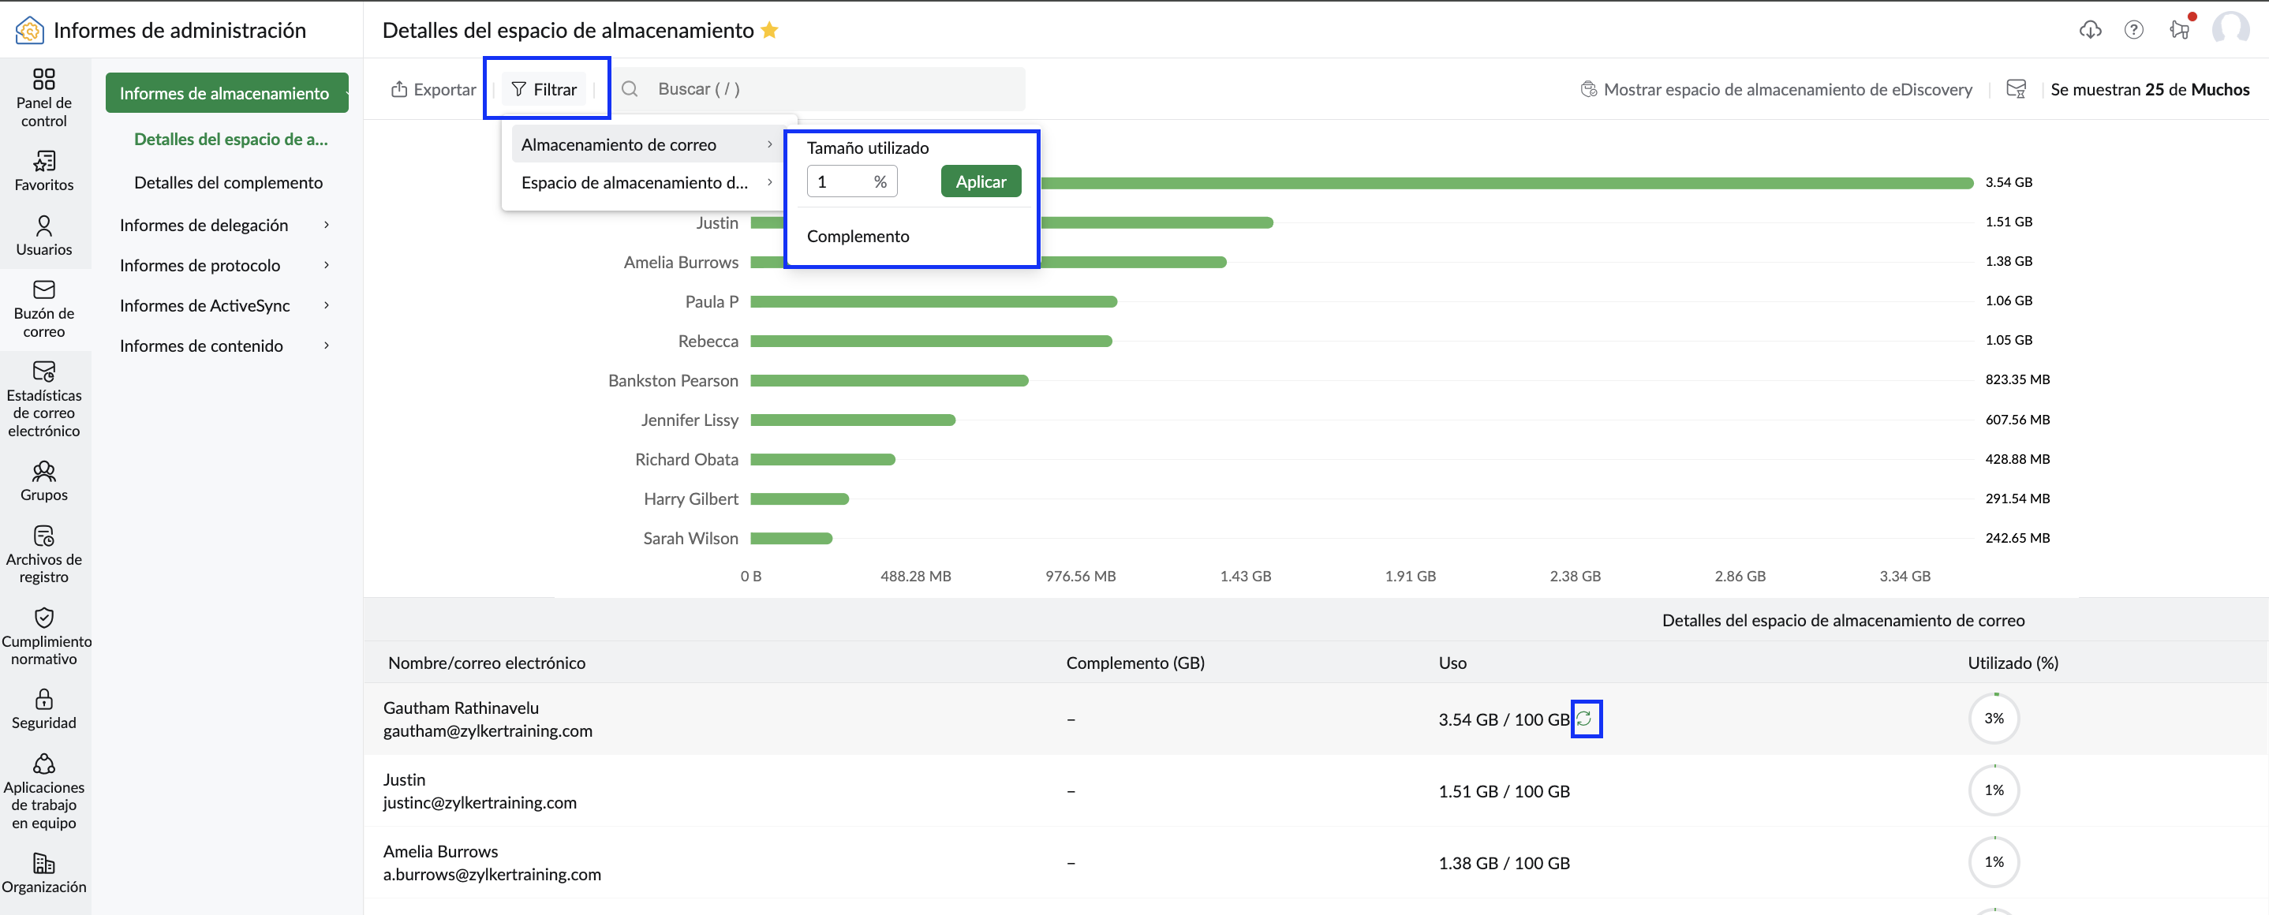
Task: Toggle the favorite star next to title
Action: [x=770, y=30]
